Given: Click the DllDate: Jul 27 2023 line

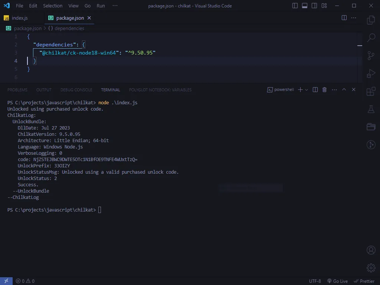Looking at the screenshot, I should (x=44, y=128).
